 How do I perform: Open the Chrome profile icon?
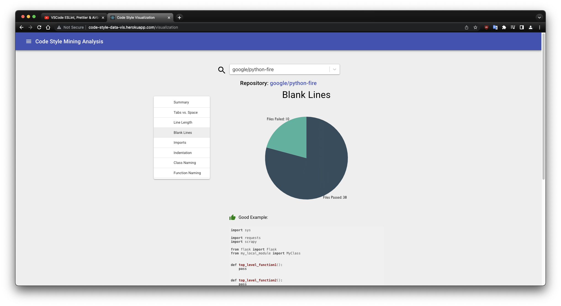click(x=530, y=27)
